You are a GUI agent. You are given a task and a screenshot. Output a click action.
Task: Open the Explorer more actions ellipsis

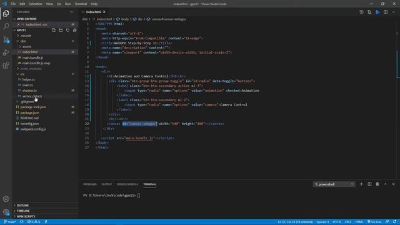click(x=72, y=12)
